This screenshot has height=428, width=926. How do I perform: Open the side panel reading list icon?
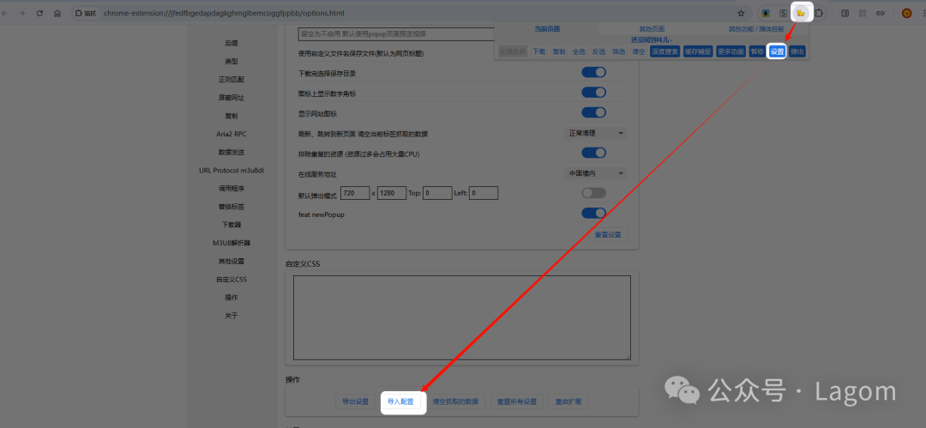point(845,13)
